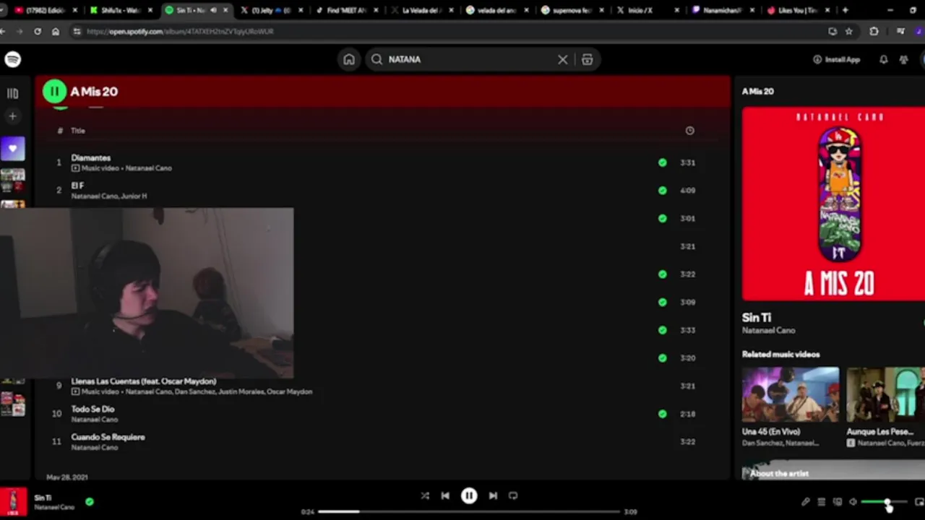Open the connect to a device icon

[x=837, y=502]
